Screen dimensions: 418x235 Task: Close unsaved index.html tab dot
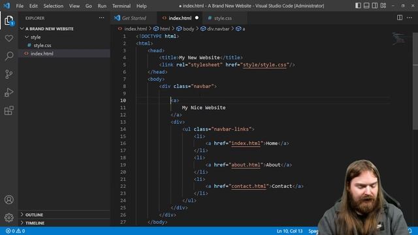click(x=197, y=18)
